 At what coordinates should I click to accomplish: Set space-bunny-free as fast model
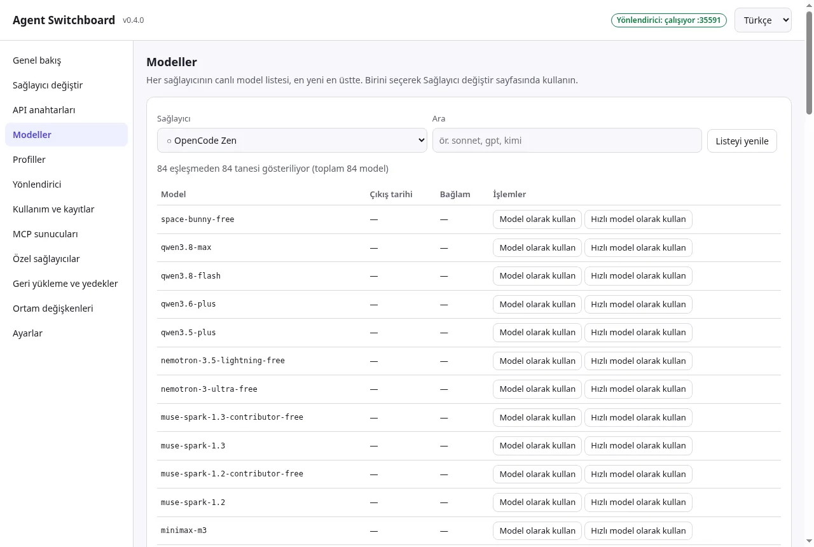point(638,219)
